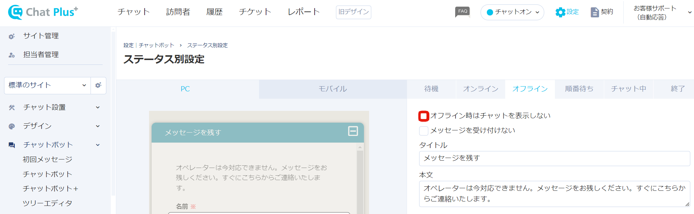
Task: Click the チャット設置 tools icon
Action: tap(12, 108)
